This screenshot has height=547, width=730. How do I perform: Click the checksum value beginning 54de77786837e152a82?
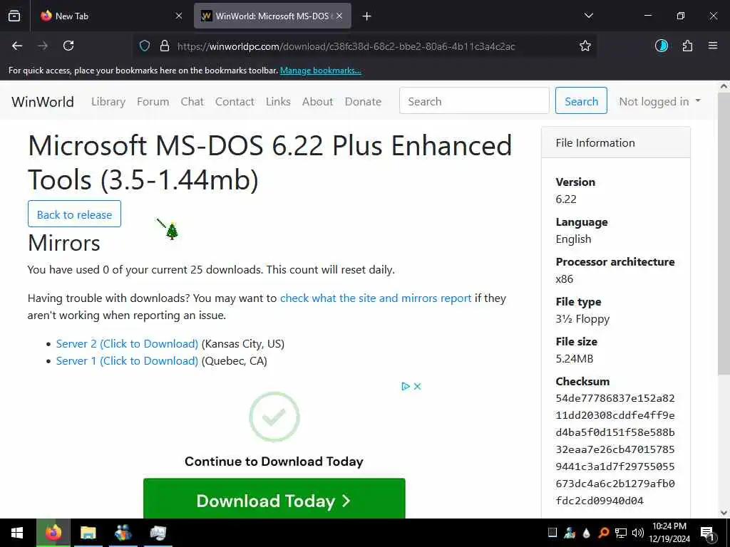(x=615, y=449)
